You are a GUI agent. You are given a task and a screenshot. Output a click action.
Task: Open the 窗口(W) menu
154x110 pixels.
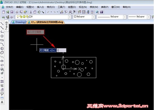pyautogui.click(x=116, y=7)
